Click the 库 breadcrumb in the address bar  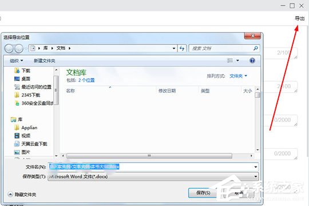click(x=46, y=48)
